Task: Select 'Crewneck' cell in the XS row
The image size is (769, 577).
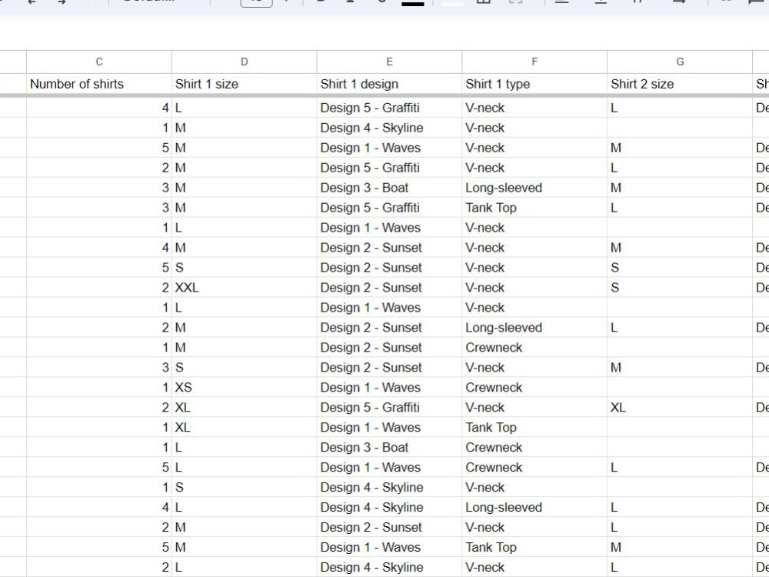Action: pos(534,388)
